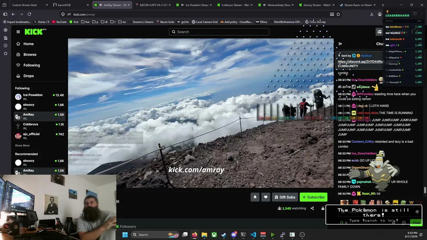This screenshot has width=427, height=240.
Task: Open browser downloads panel
Action: click(372, 14)
